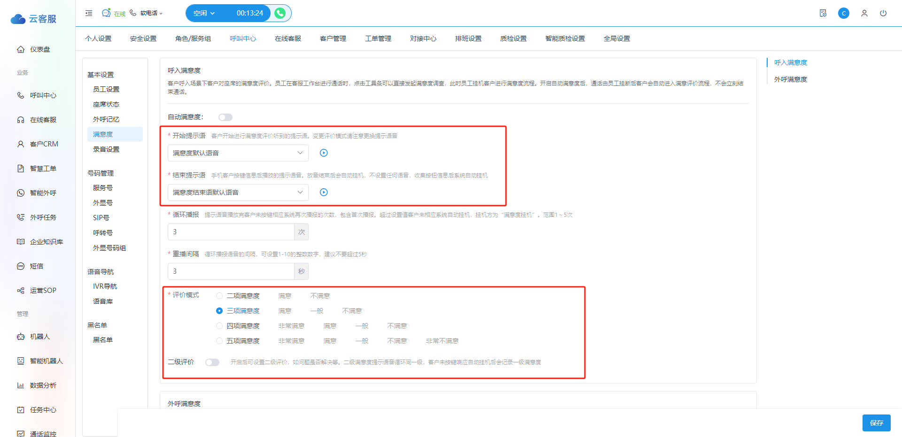Viewport: 902px width, 437px height.
Task: Select the 五项满意度 radio option
Action: click(219, 341)
